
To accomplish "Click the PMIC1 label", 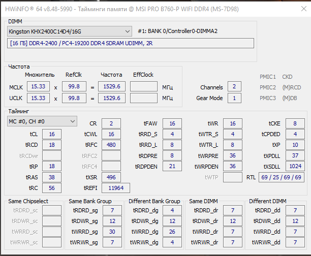I will (268, 77).
